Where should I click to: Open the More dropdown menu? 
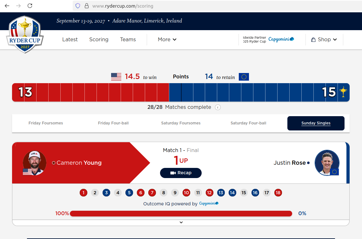point(167,39)
